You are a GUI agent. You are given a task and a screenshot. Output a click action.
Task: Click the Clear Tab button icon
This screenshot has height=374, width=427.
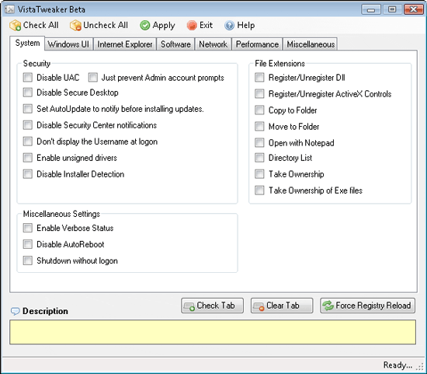(259, 306)
